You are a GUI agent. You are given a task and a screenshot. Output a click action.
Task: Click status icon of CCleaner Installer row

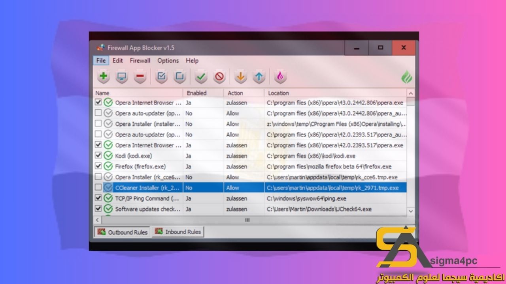108,188
